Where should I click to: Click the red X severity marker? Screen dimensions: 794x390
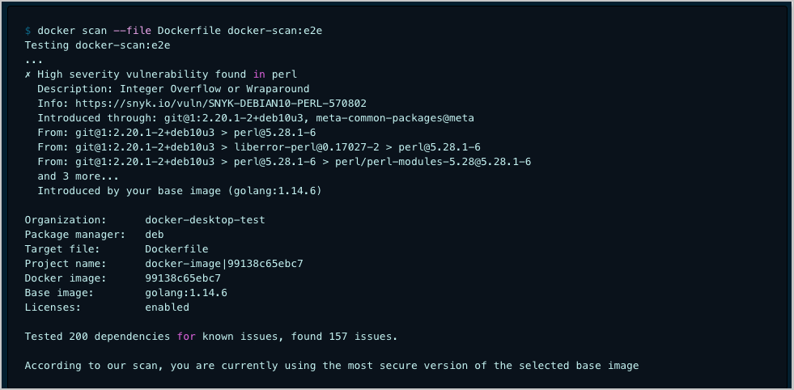point(28,74)
